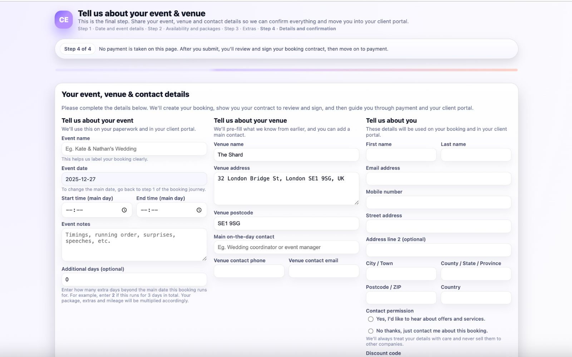Click the gradient progress bar
The height and width of the screenshot is (357, 572).
(x=286, y=70)
